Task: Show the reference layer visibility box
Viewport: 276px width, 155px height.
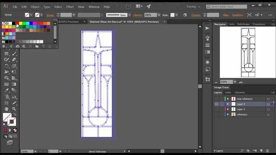Action: 216,115
